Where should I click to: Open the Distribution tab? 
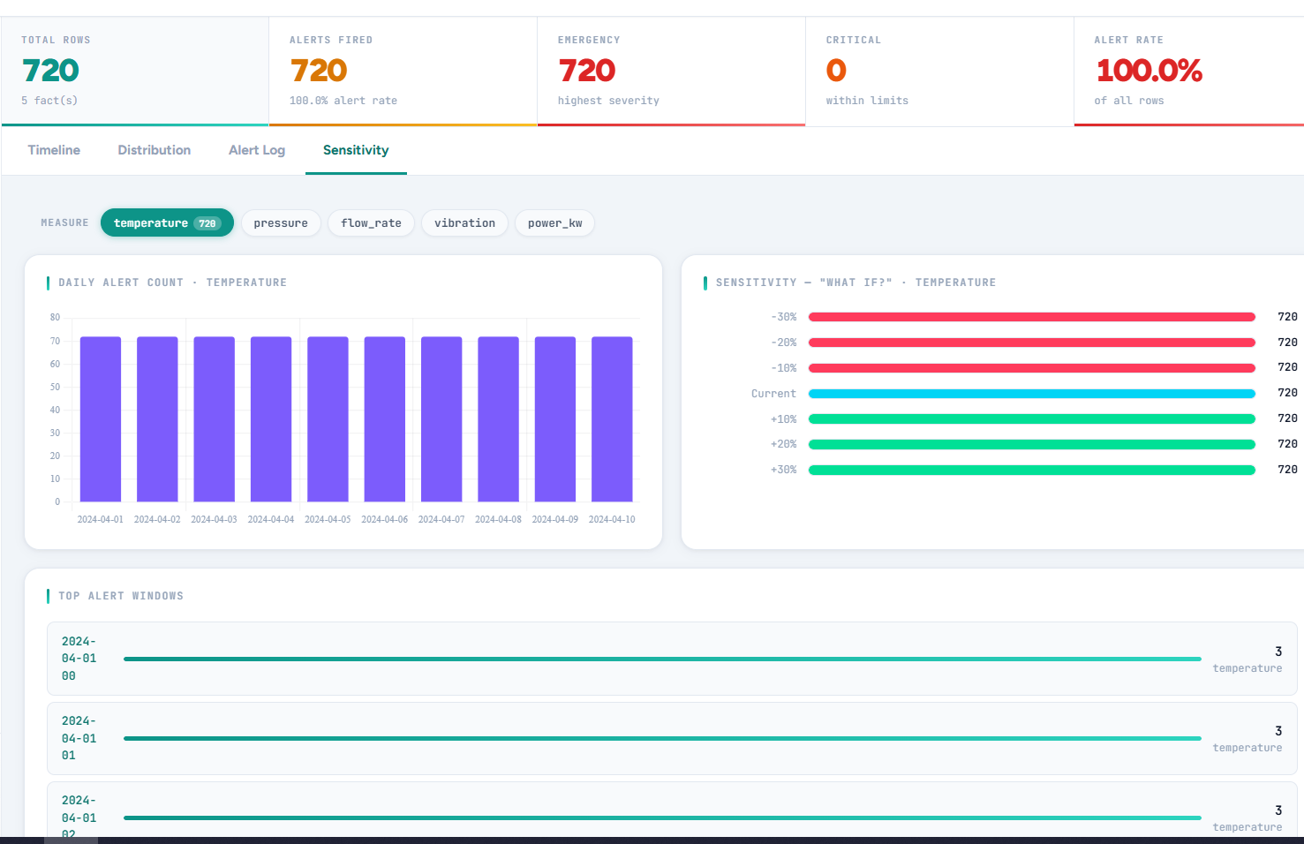tap(154, 150)
